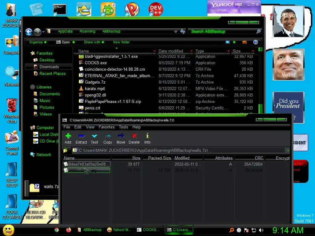Click the Add button in 7-Zip toolbar

pyautogui.click(x=68, y=139)
